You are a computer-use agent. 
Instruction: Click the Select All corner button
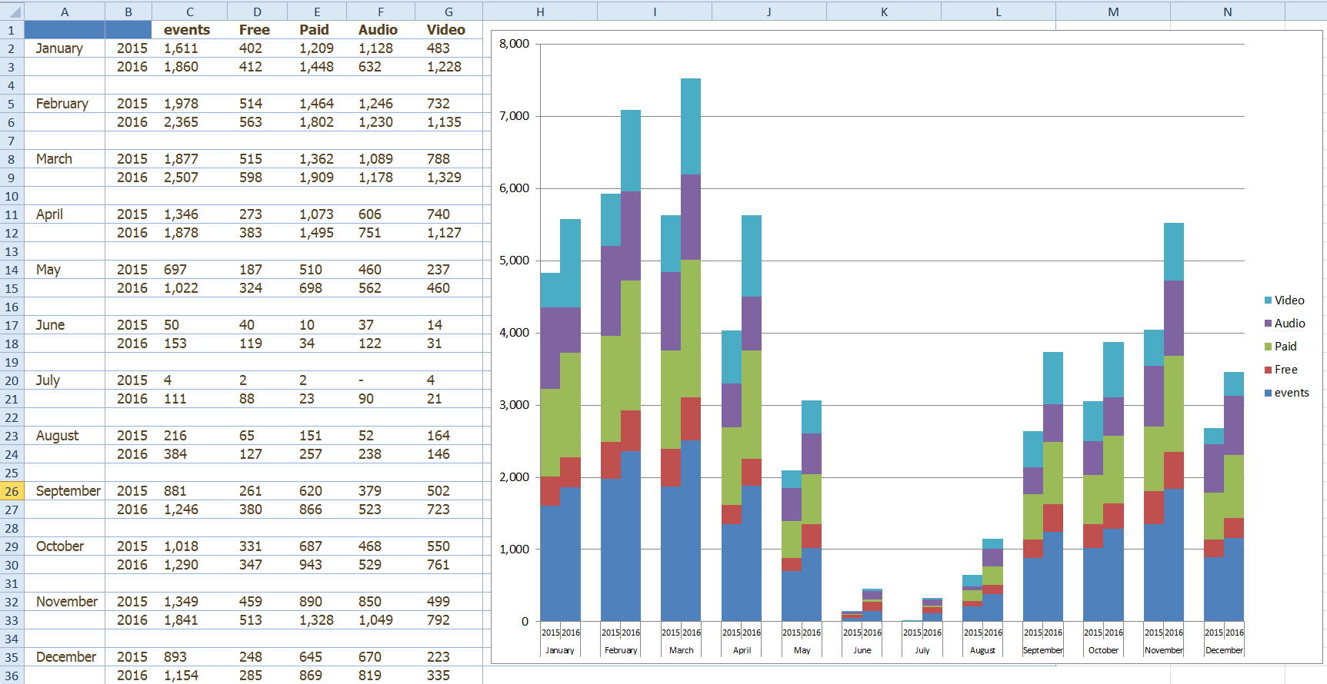pos(12,12)
